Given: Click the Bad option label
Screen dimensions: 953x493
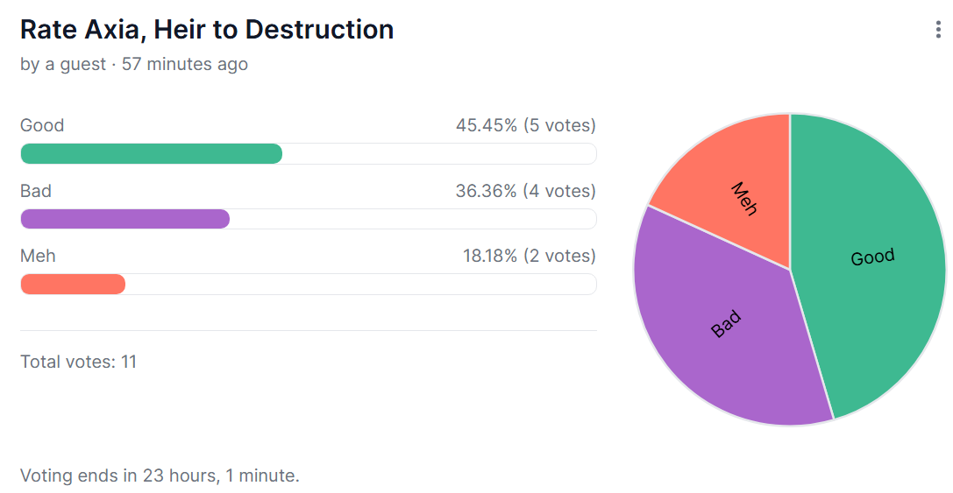Looking at the screenshot, I should click(x=36, y=191).
